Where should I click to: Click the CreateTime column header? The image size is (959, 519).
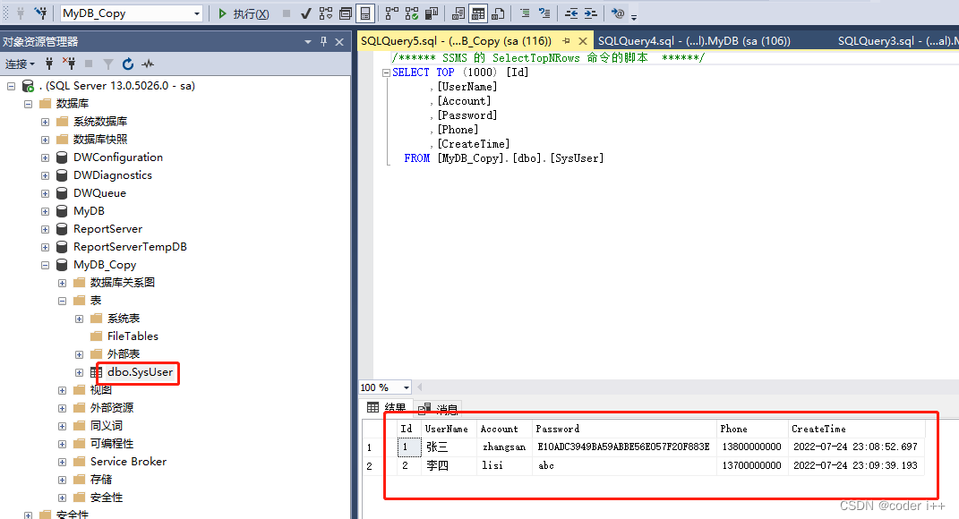click(856, 430)
